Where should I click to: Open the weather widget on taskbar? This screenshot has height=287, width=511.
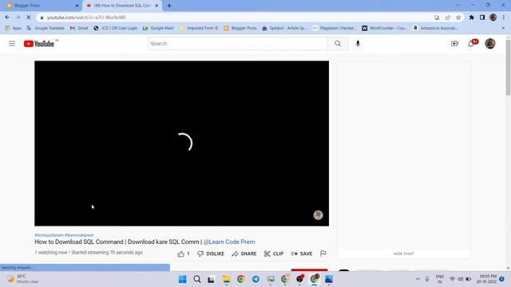coord(23,279)
